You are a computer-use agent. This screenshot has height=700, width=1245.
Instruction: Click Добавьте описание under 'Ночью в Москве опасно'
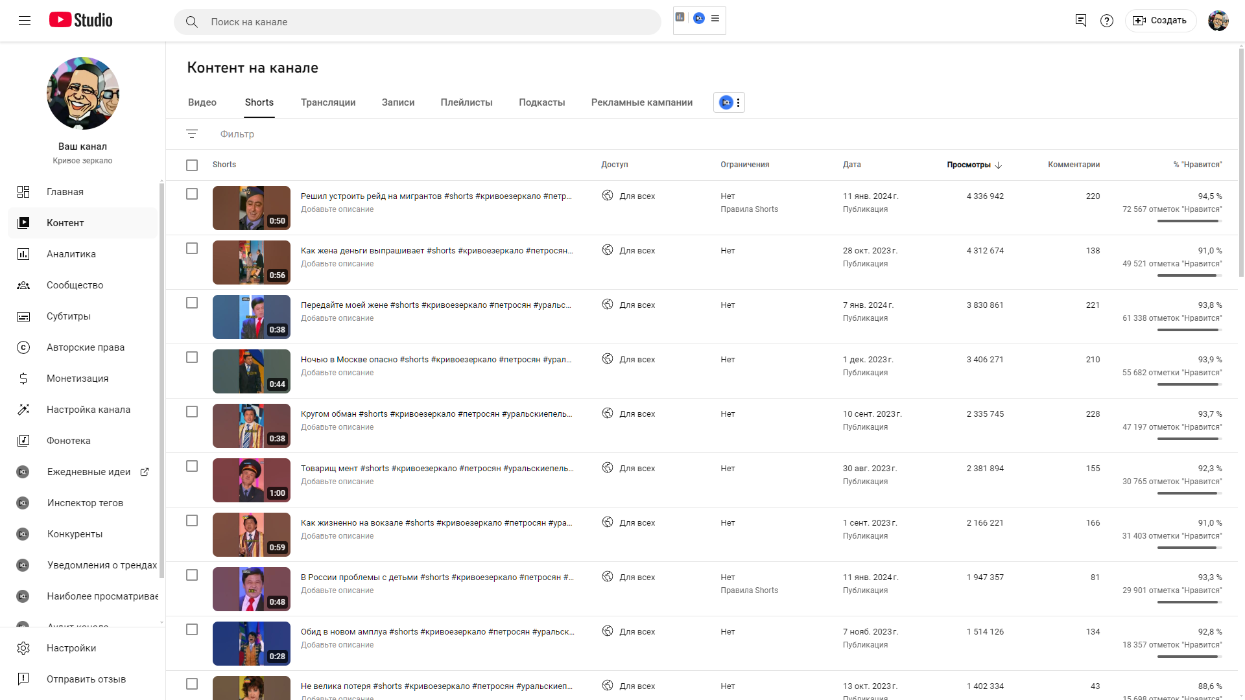(x=337, y=373)
